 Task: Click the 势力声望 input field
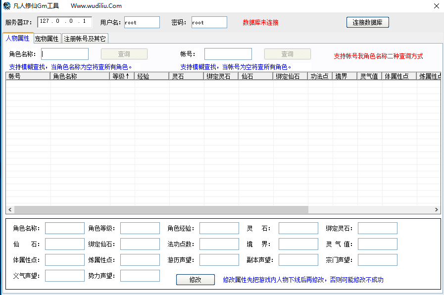[140, 276]
